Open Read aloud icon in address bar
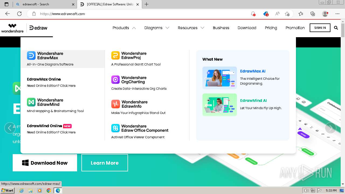The height and width of the screenshot is (194, 345). 277,14
